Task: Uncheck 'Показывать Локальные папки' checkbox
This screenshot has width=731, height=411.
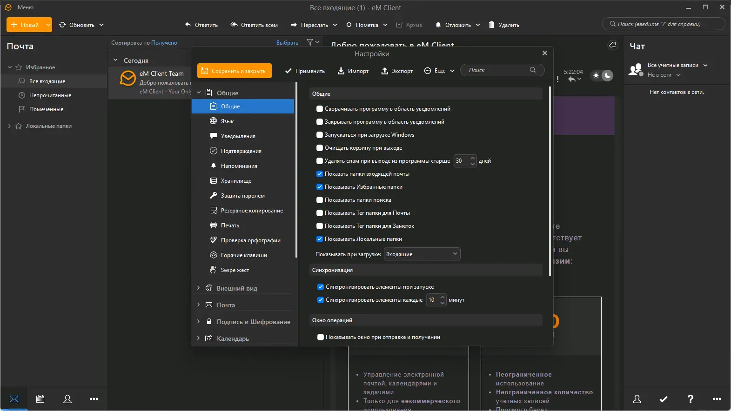Action: click(x=320, y=239)
